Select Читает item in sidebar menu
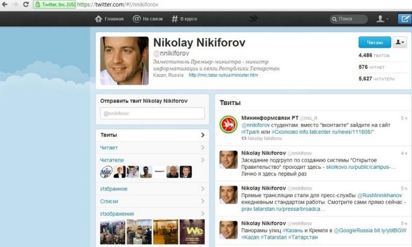 pyautogui.click(x=152, y=148)
